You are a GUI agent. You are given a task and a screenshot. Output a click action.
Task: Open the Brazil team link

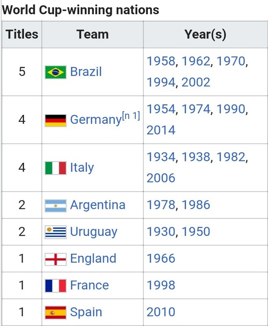pos(86,72)
